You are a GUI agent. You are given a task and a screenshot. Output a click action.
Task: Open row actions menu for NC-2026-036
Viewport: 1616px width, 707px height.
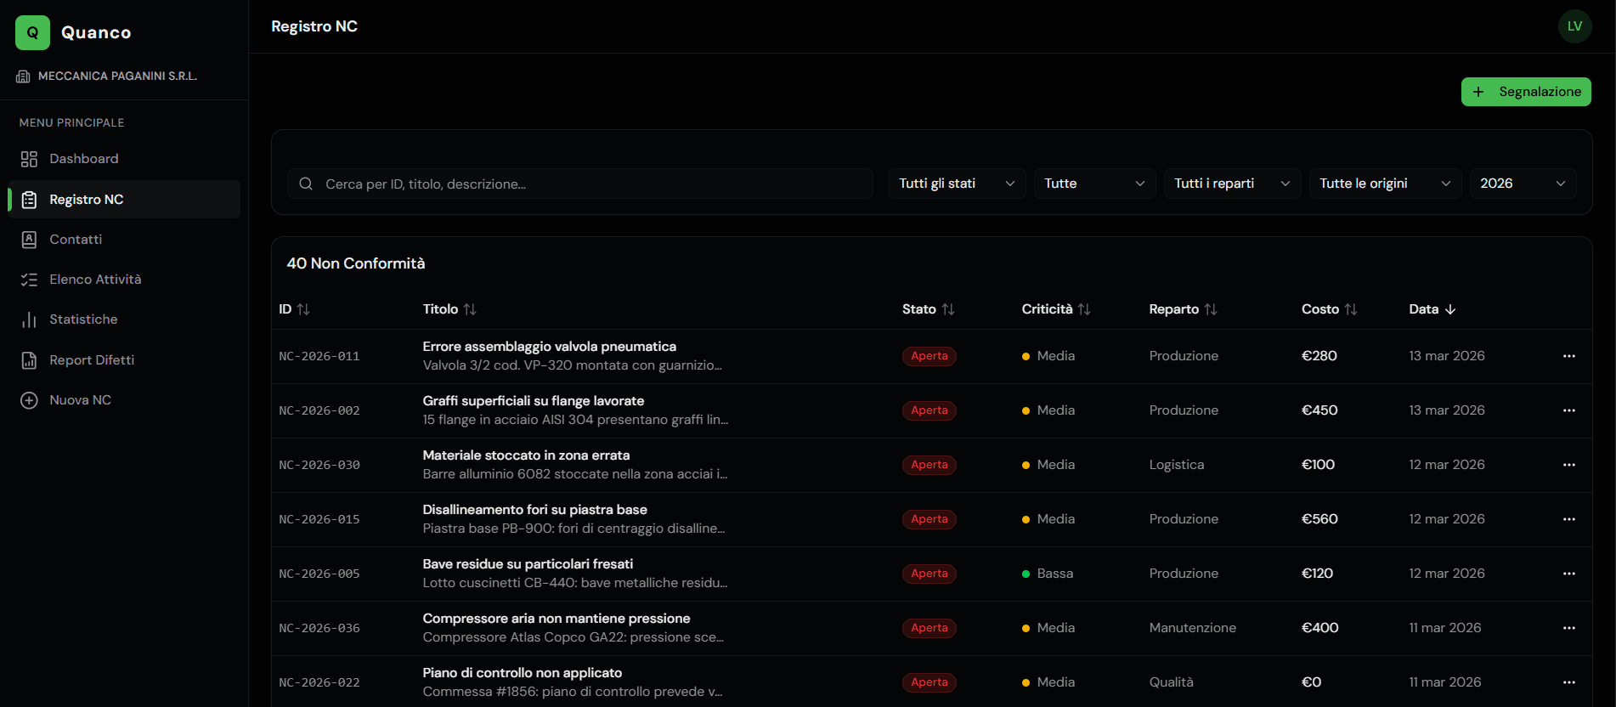point(1569,628)
